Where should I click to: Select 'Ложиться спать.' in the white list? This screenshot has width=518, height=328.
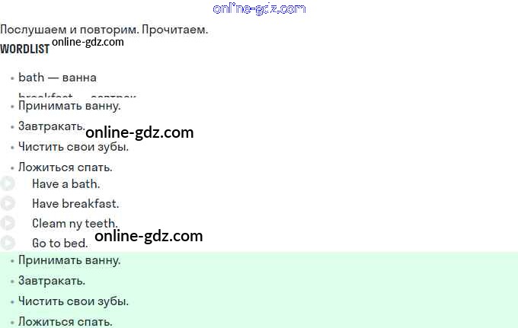click(65, 167)
